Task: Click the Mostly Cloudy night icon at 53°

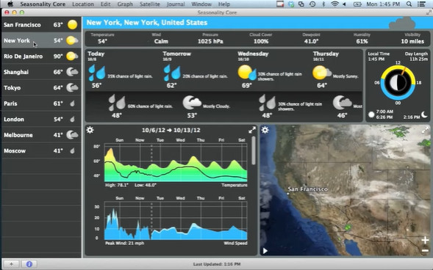Action: [x=192, y=103]
